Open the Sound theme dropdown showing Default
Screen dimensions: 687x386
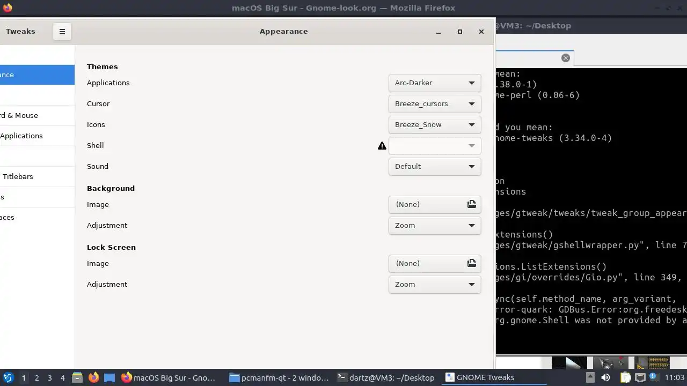pyautogui.click(x=435, y=167)
